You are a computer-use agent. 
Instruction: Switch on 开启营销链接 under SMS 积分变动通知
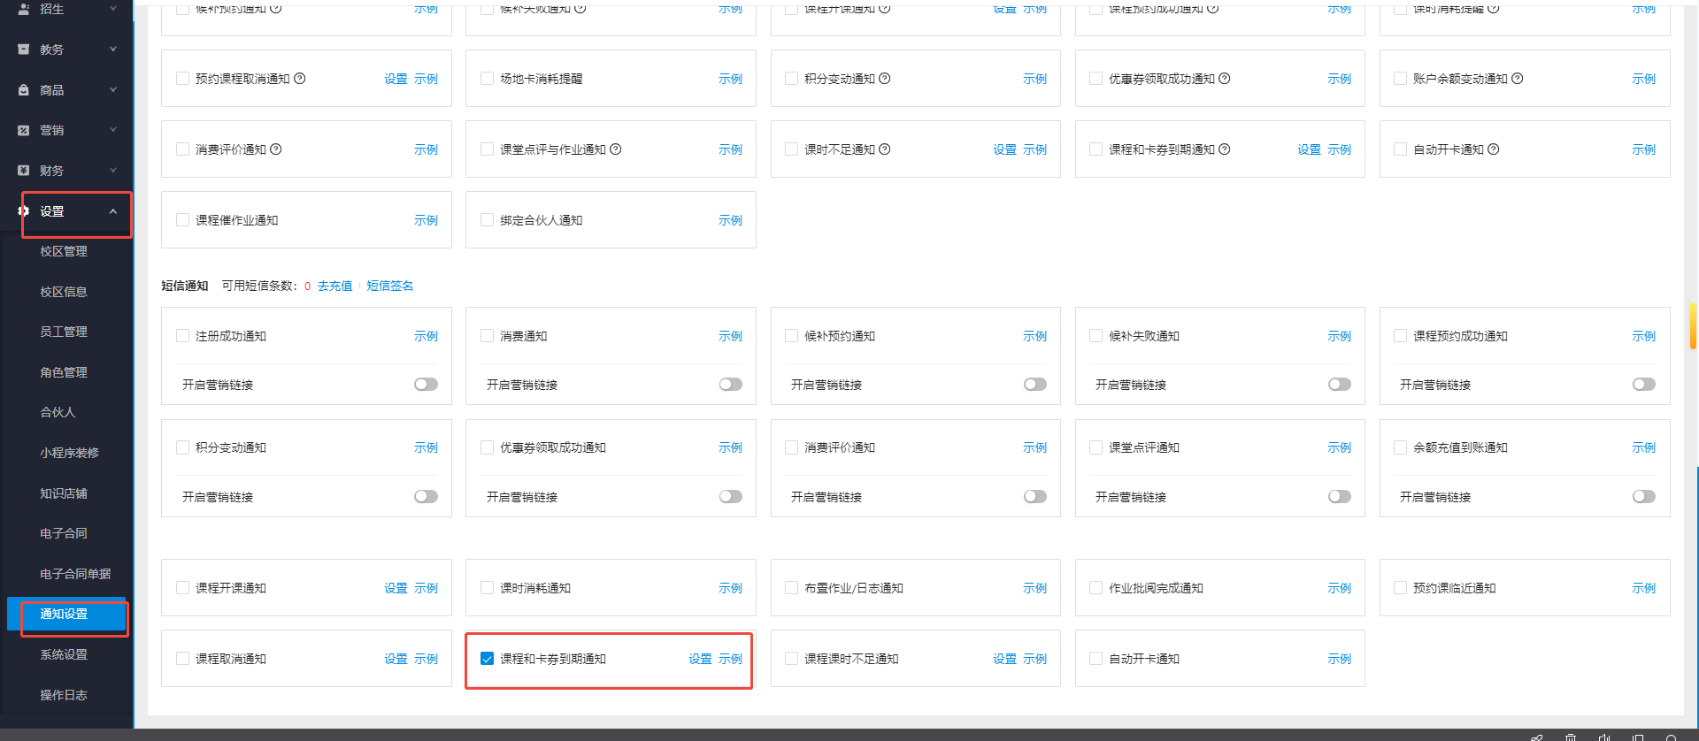pos(426,497)
